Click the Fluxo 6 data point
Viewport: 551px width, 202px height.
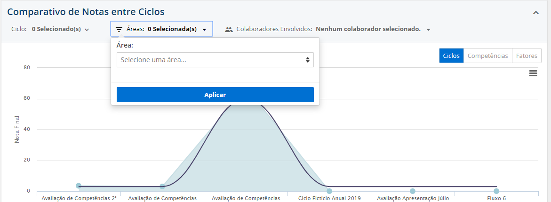496,191
